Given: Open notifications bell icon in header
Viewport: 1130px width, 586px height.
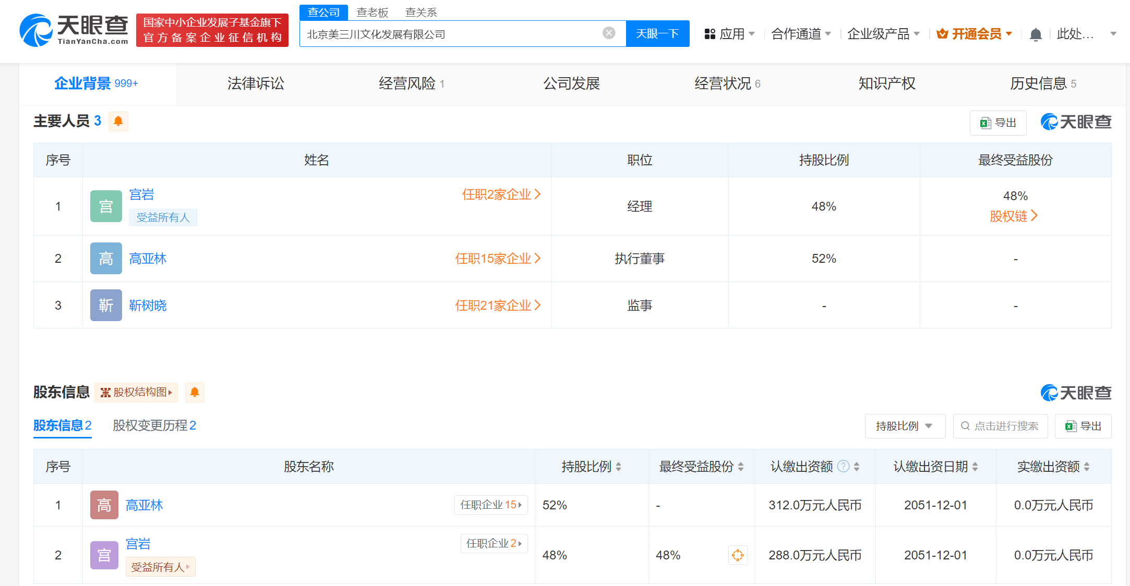Looking at the screenshot, I should coord(1036,34).
